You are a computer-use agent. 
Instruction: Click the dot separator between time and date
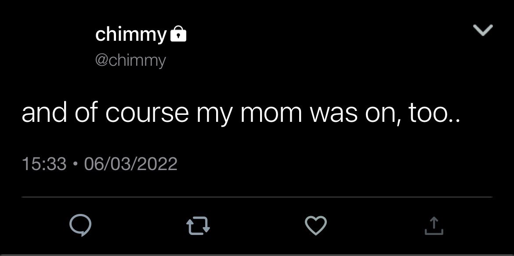pos(76,164)
